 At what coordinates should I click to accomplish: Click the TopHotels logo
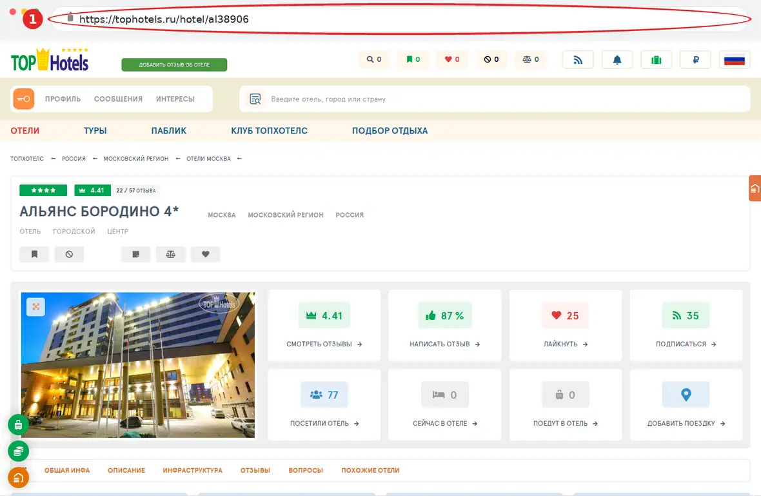(50, 60)
